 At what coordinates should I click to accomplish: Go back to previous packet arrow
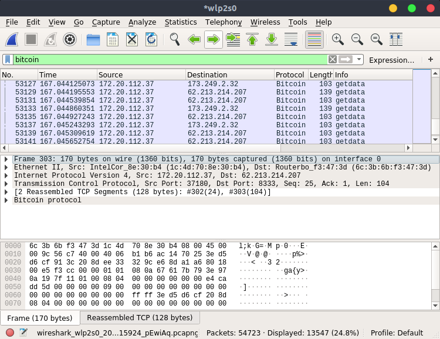pyautogui.click(x=194, y=39)
